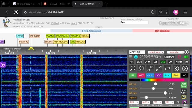The image size is (192, 108).
Task: Select LSB mode
Action: pyautogui.click(x=155, y=62)
